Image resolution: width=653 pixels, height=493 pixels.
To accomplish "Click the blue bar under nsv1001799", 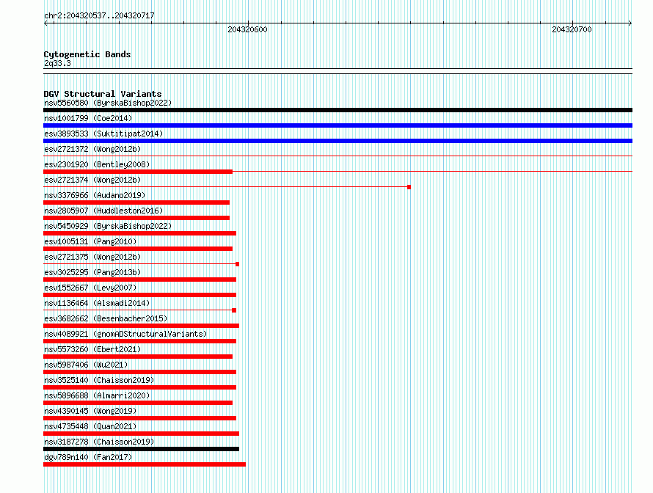I will pyautogui.click(x=338, y=125).
